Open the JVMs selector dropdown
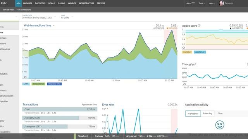The height and width of the screenshot is (139, 248). pos(67,17)
